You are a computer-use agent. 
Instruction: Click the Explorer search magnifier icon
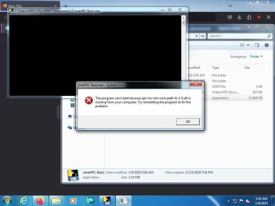269,36
